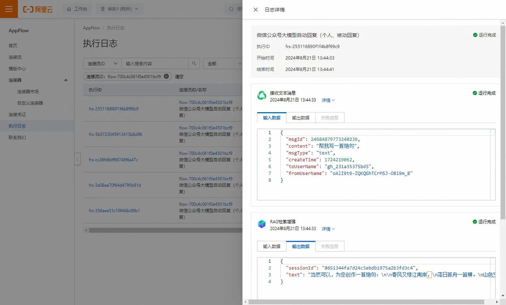Open the 工作台 workbench button
506x305 pixels.
pyautogui.click(x=77, y=9)
